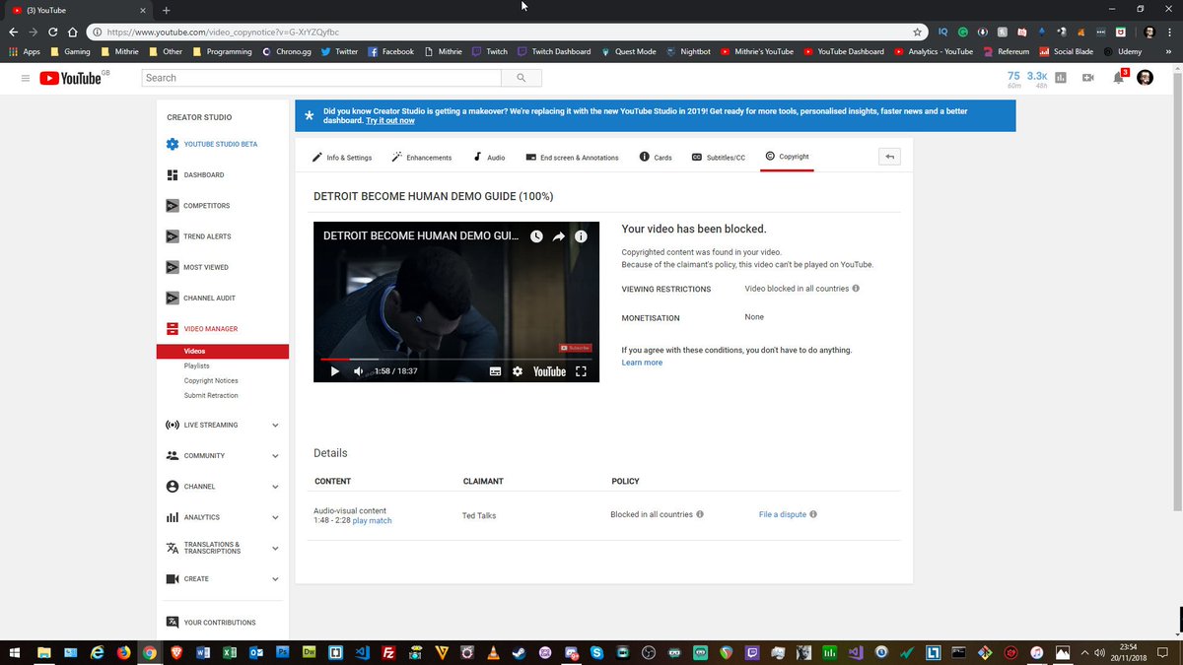Open YouTube Studio Beta
The width and height of the screenshot is (1183, 665).
tap(211, 144)
